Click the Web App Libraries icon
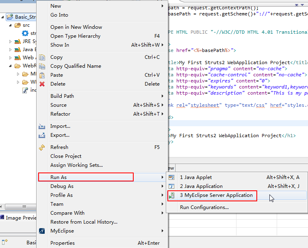This screenshot has width=308, height=248. point(18,58)
